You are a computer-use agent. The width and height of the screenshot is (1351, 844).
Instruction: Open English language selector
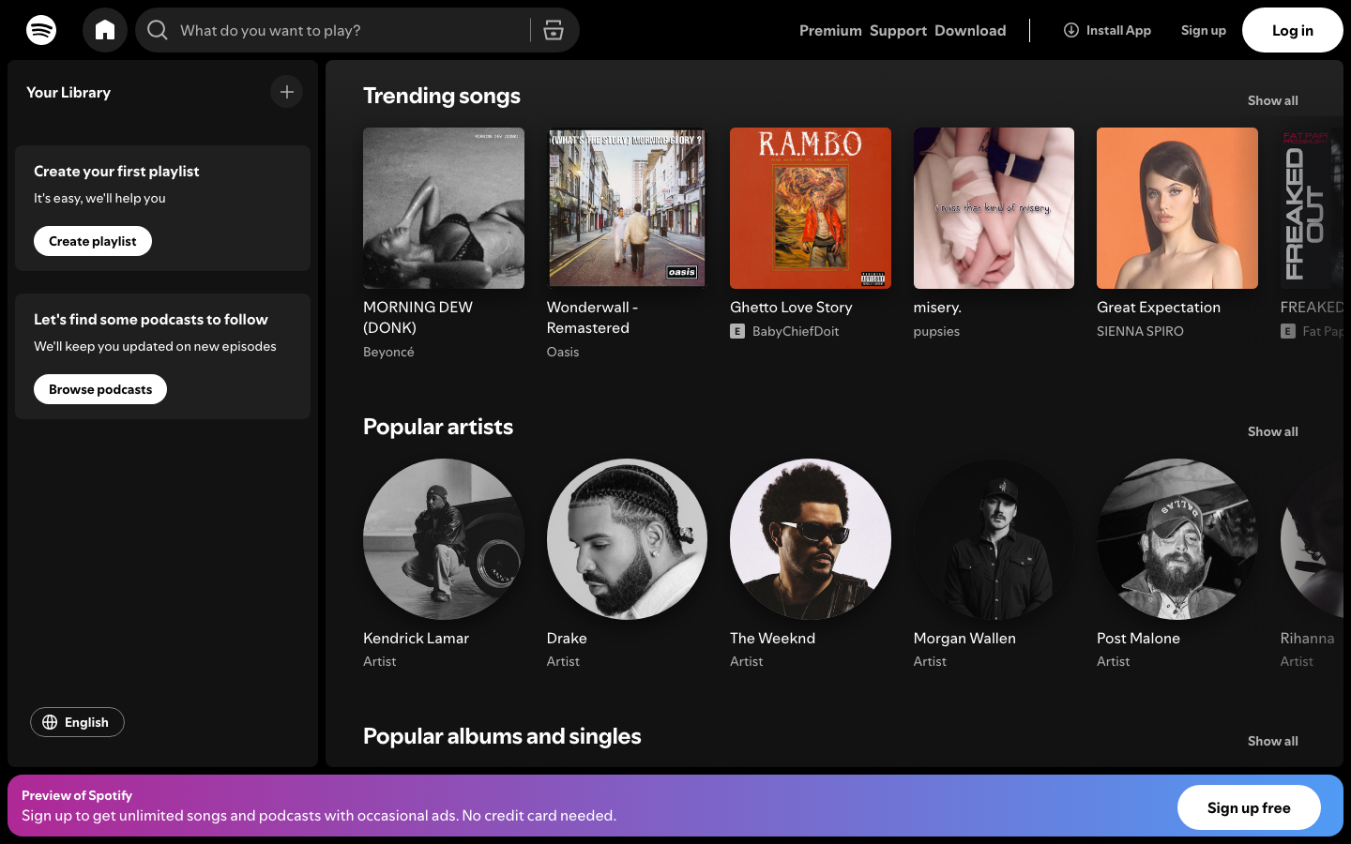tap(77, 722)
